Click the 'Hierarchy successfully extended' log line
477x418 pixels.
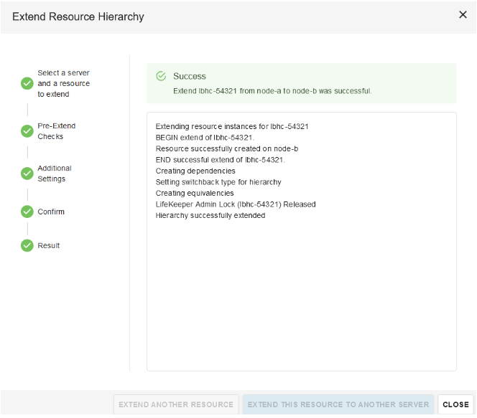click(x=210, y=215)
